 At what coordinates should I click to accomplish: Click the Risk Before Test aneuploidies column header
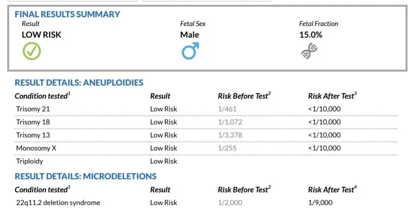pos(244,96)
